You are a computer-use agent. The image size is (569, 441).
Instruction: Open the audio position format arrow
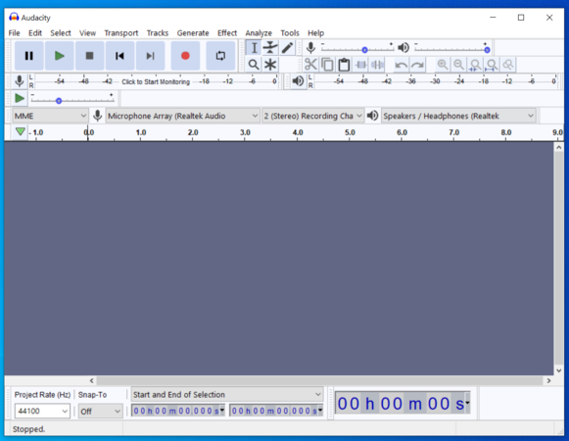pos(467,403)
